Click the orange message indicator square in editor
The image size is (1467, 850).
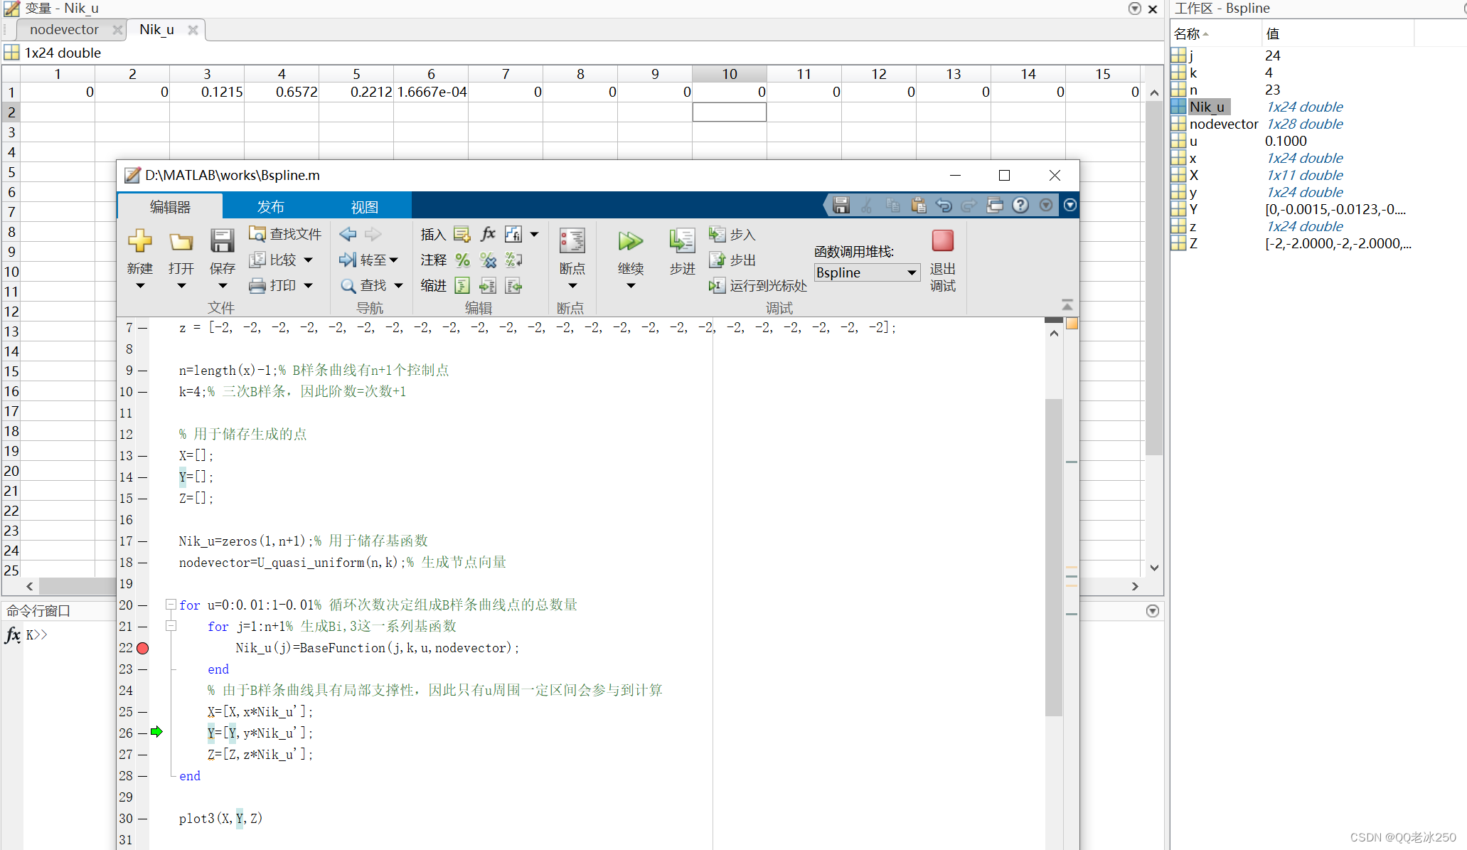coord(1072,324)
